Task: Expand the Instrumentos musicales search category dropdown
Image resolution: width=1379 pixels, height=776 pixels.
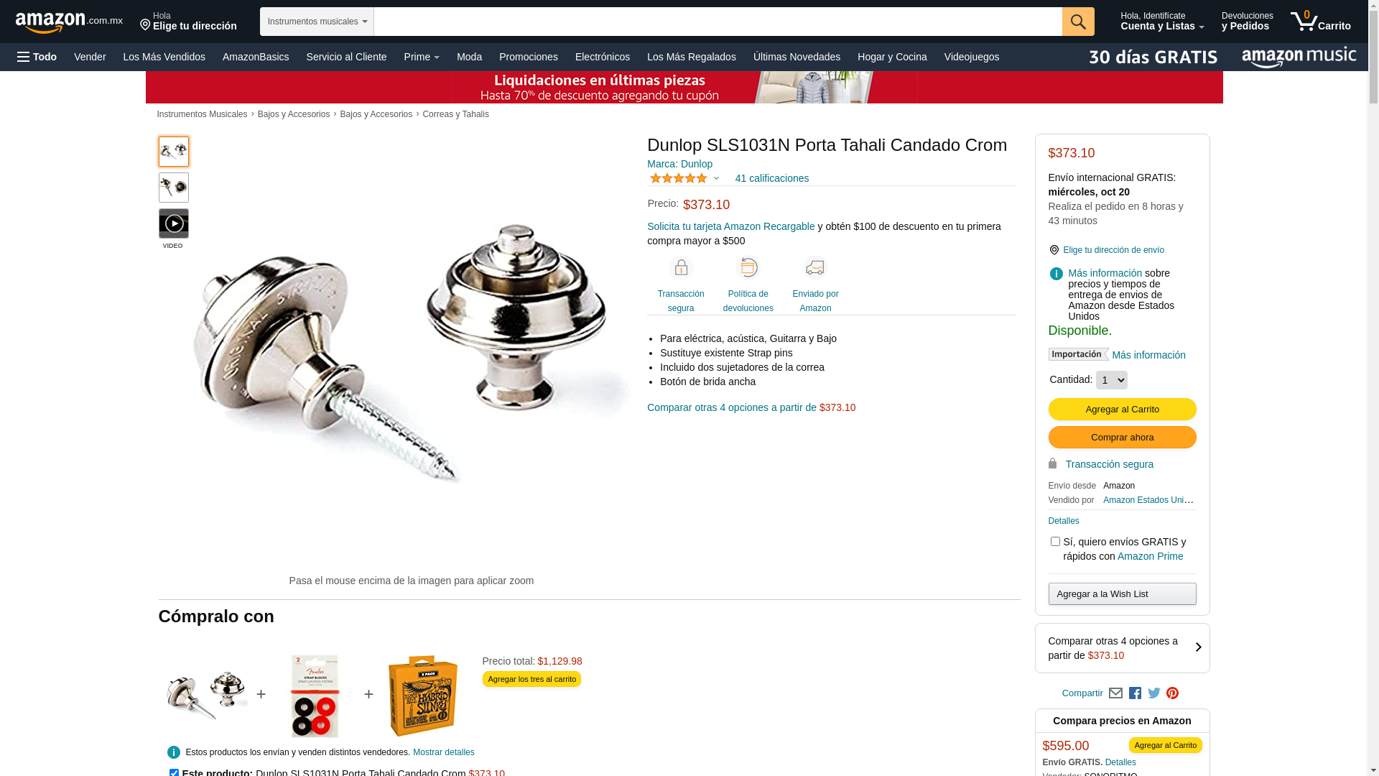Action: pos(317,22)
